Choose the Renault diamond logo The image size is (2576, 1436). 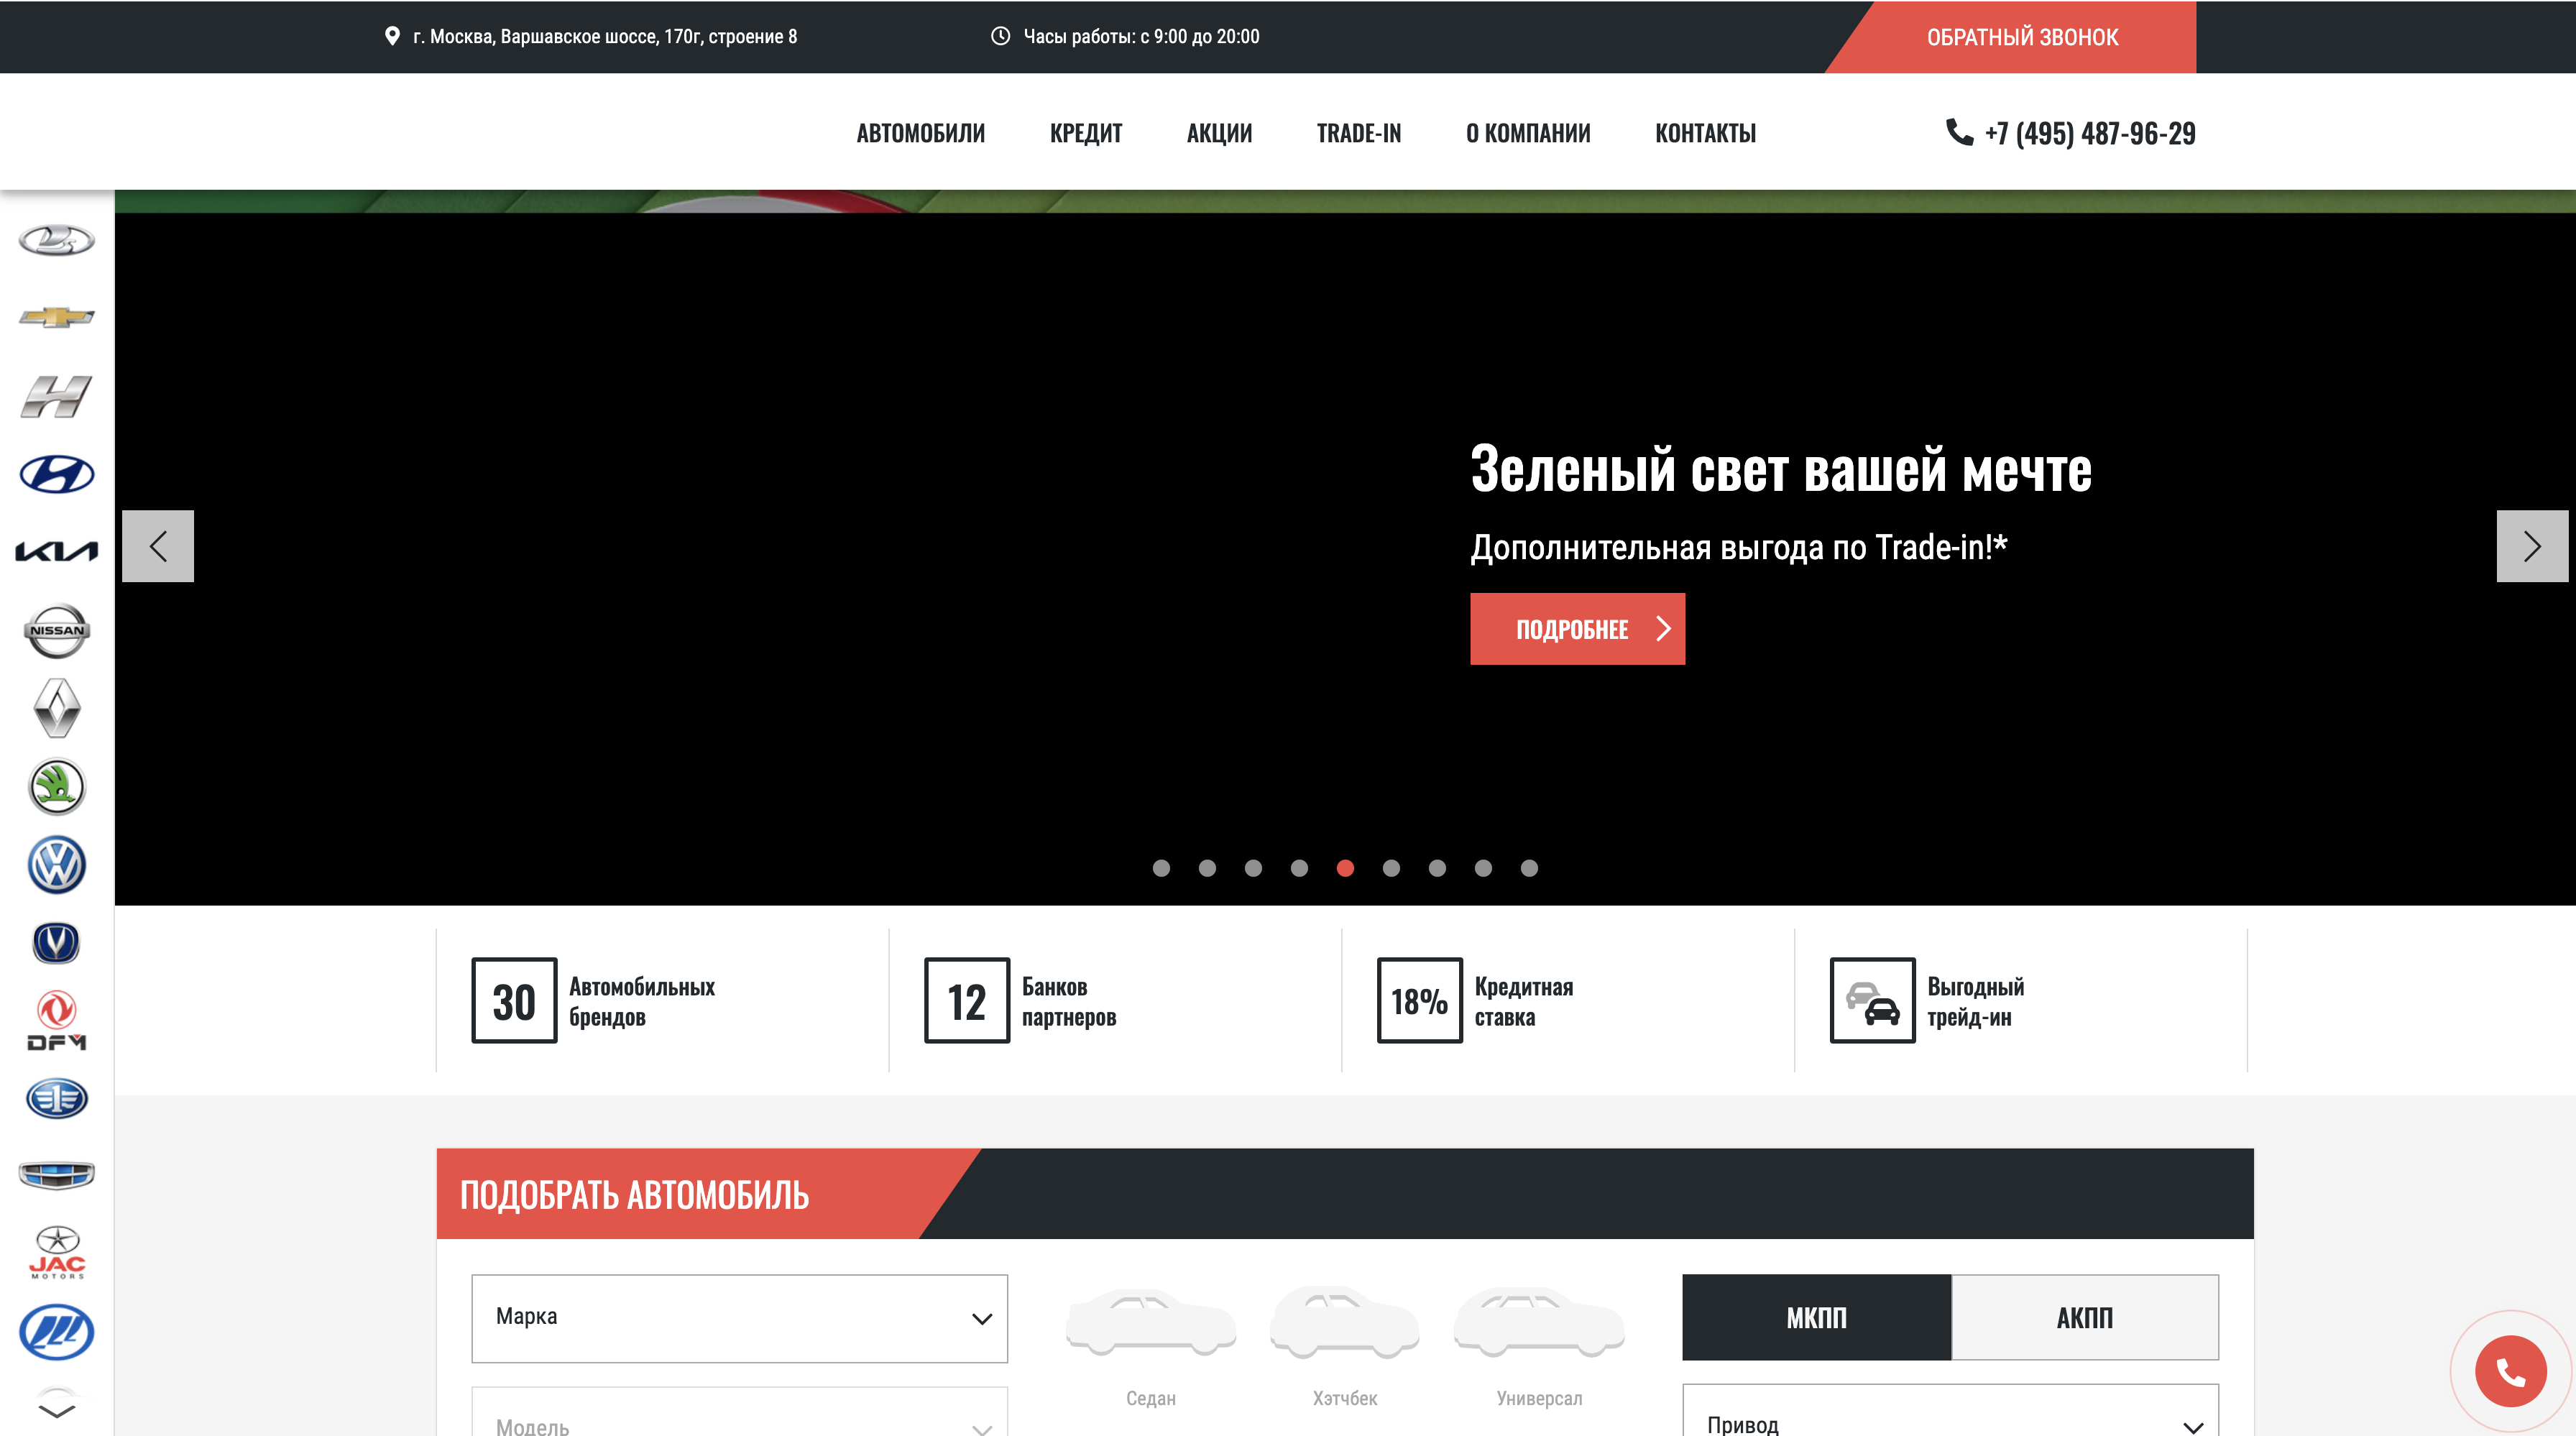pos(57,708)
